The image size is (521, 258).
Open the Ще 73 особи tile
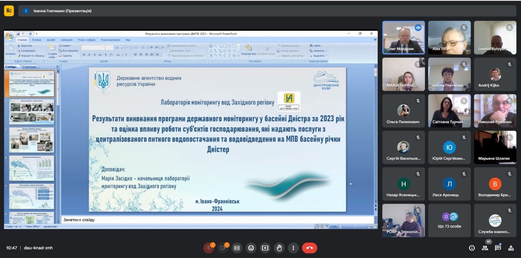point(449,220)
